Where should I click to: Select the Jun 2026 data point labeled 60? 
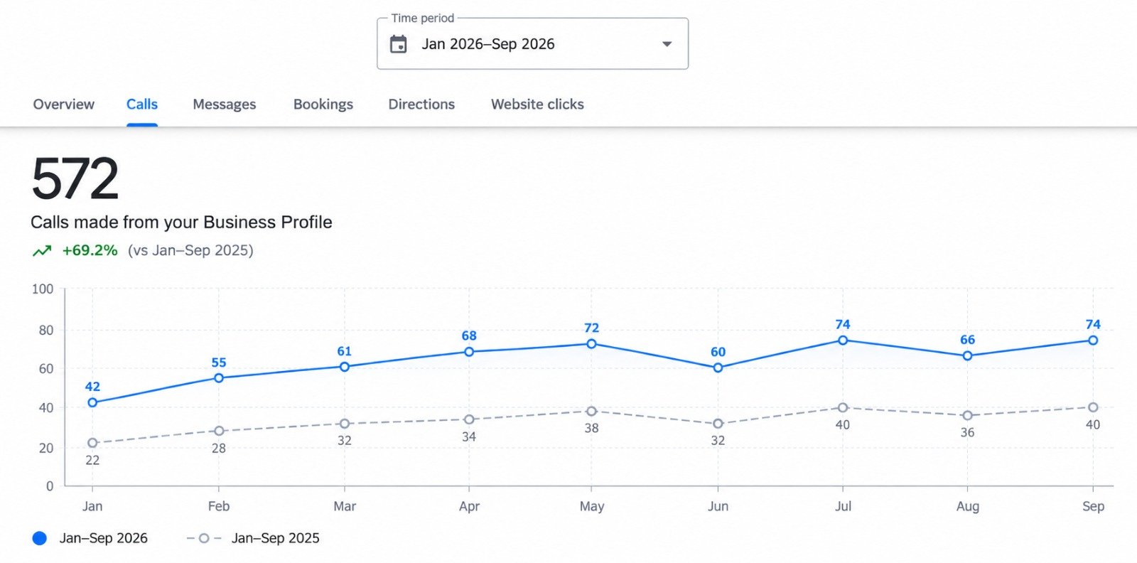click(718, 368)
